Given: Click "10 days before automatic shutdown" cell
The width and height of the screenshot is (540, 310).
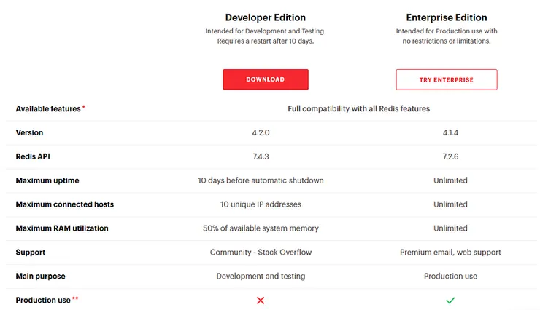Looking at the screenshot, I should click(261, 180).
